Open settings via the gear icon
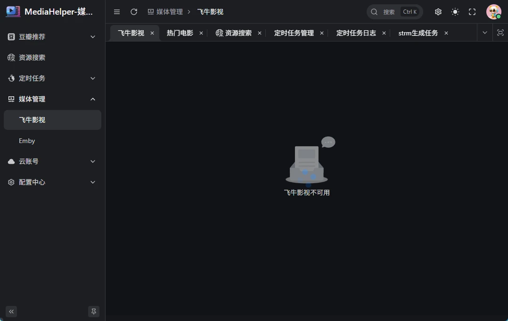Viewport: 508px width, 321px height. 438,12
